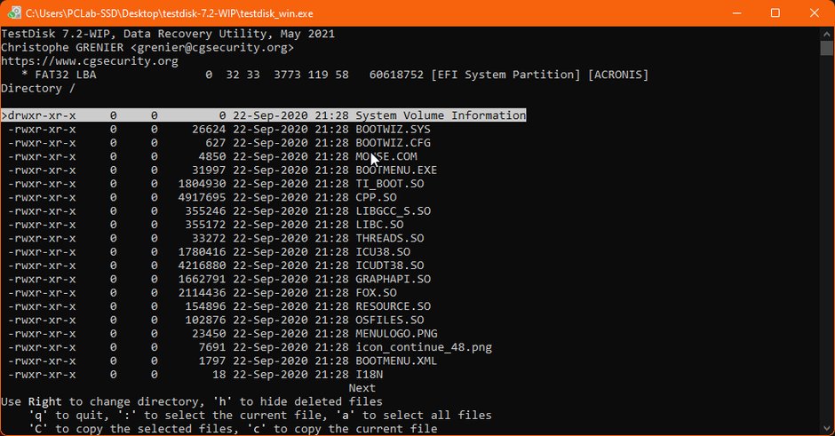The image size is (835, 436).
Task: Click the ICUDT38.SO file row
Action: point(216,266)
